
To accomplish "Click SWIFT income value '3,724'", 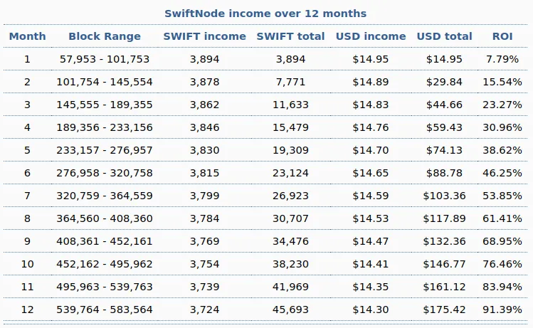I will tap(204, 310).
